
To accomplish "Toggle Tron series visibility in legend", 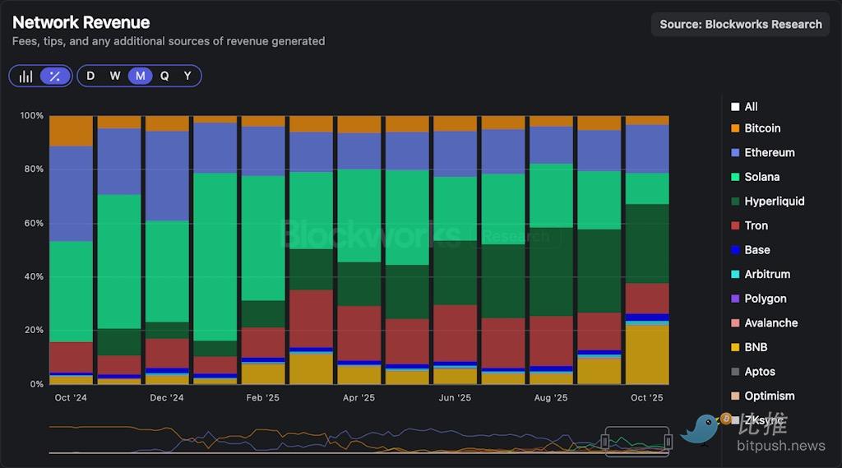I will pyautogui.click(x=756, y=226).
